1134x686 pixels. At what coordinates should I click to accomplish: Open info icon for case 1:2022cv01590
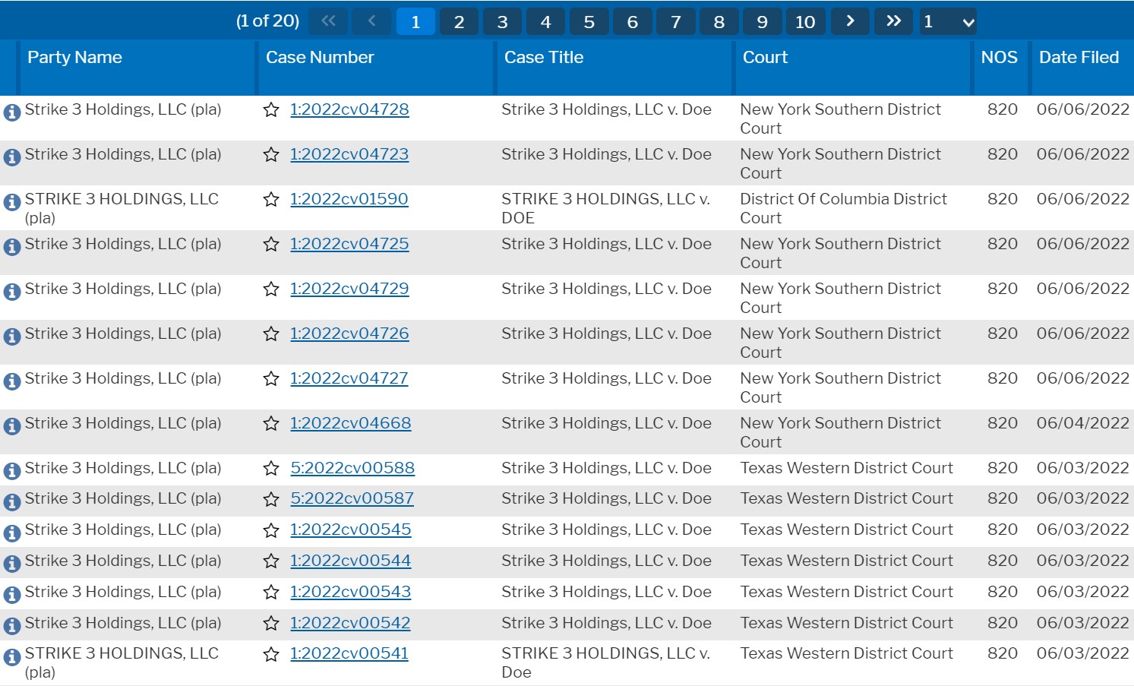(12, 202)
